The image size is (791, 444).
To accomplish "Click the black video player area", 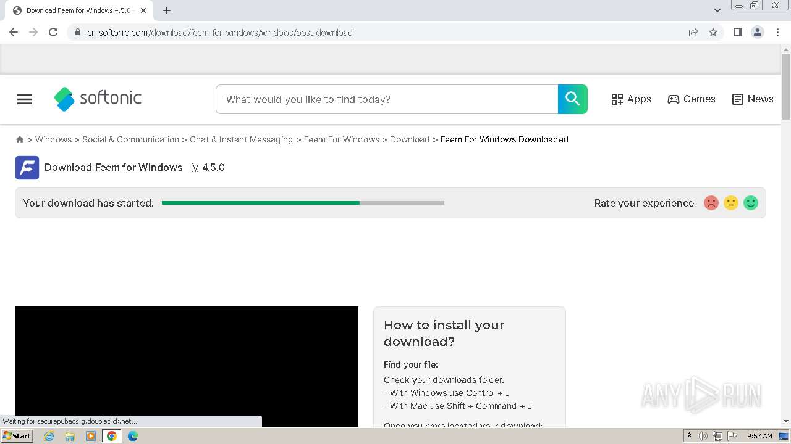I will pos(187,366).
